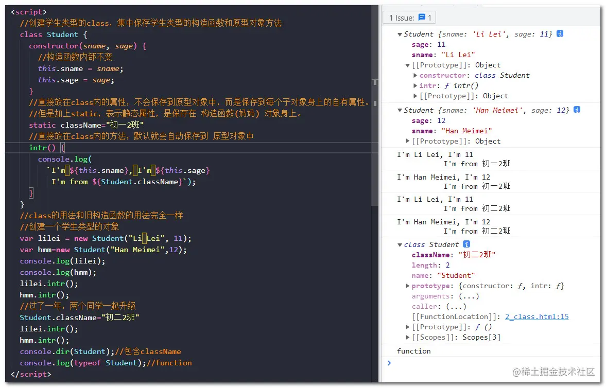Screen dimensions: 606x388
Task: Click the arguments: (...) getter value
Action: coord(469,296)
